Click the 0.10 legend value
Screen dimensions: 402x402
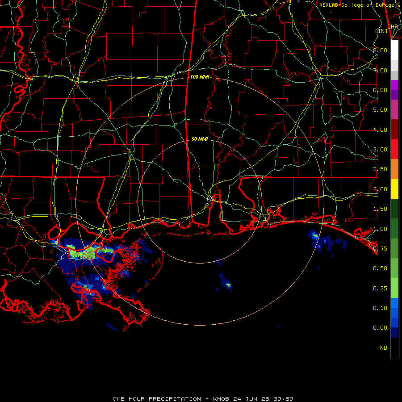[380, 308]
